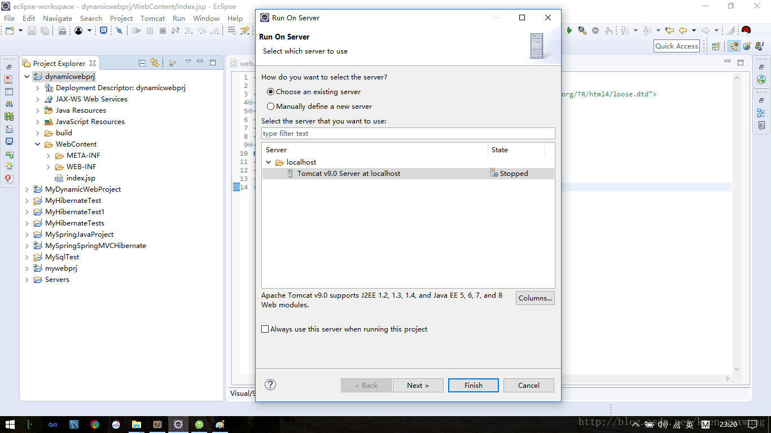This screenshot has width=771, height=433.
Task: Open the Project menu
Action: tap(121, 18)
